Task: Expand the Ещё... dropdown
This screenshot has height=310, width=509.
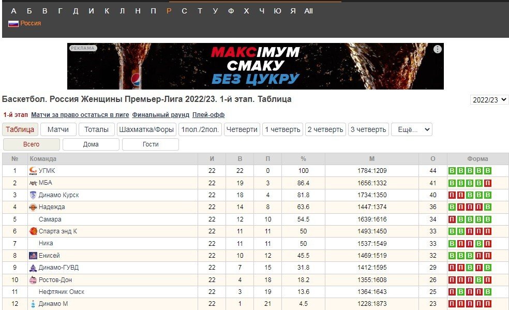Action: click(411, 129)
